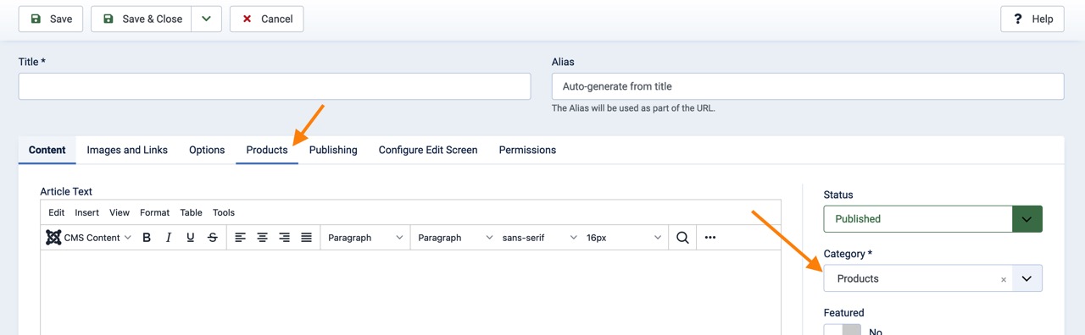The width and height of the screenshot is (1085, 335).
Task: Toggle underline formatting
Action: (191, 238)
